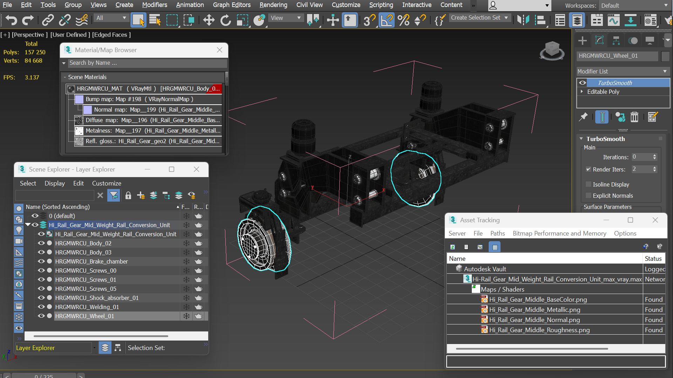Open the Graph Editors menu

pos(232,5)
